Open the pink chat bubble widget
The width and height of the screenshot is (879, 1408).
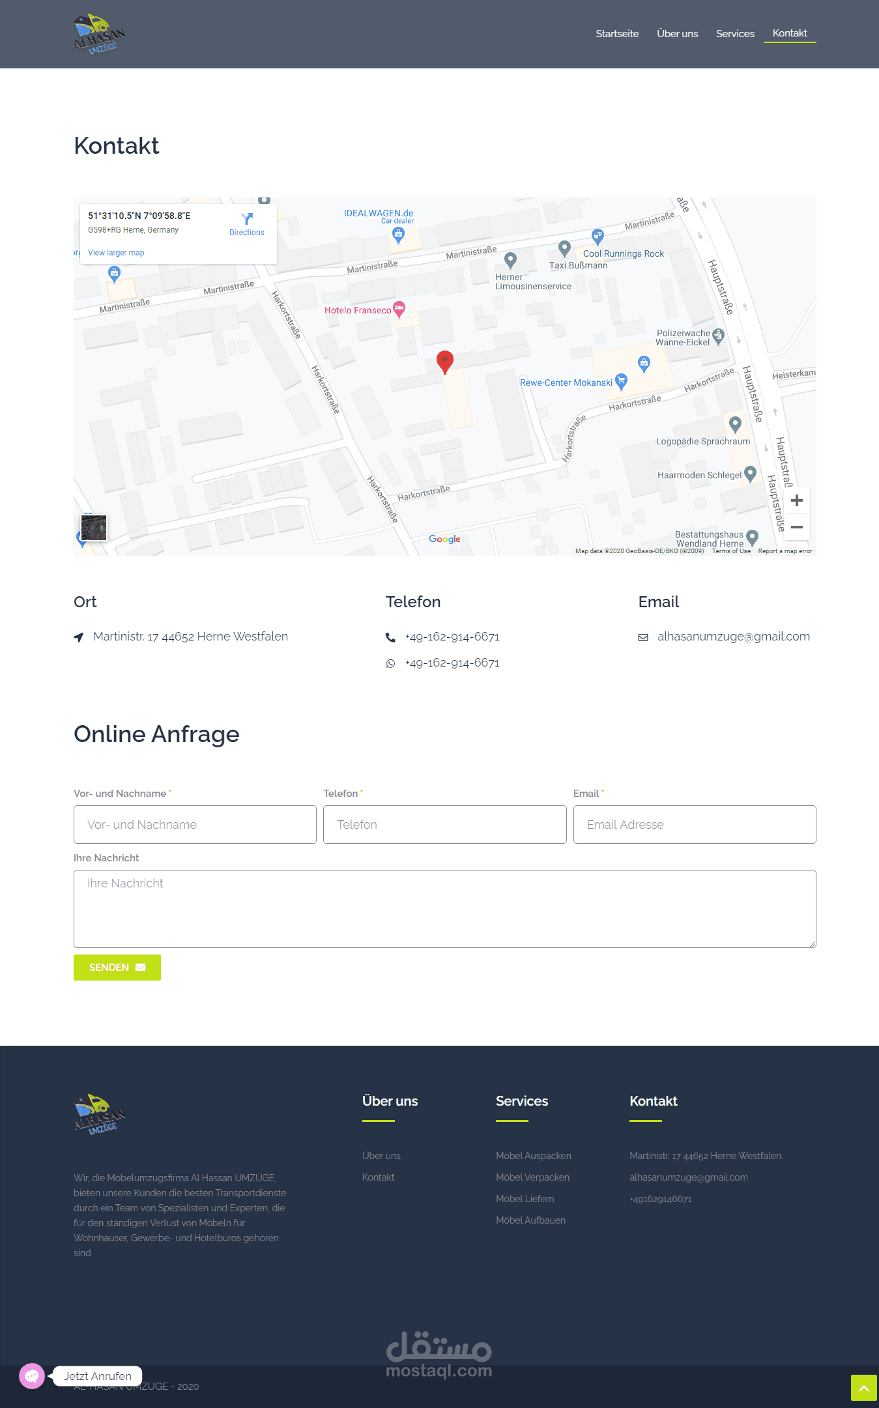(x=32, y=1376)
